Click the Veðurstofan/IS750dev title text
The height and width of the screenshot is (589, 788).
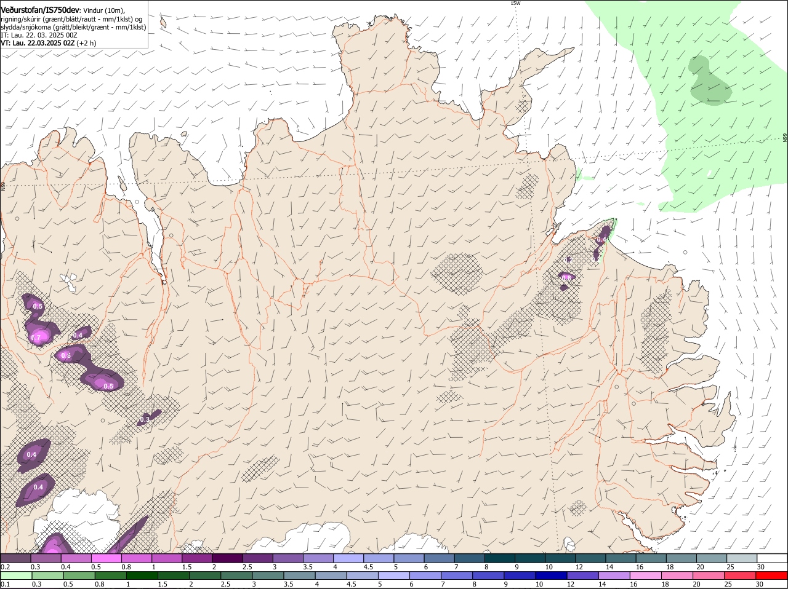click(x=41, y=10)
